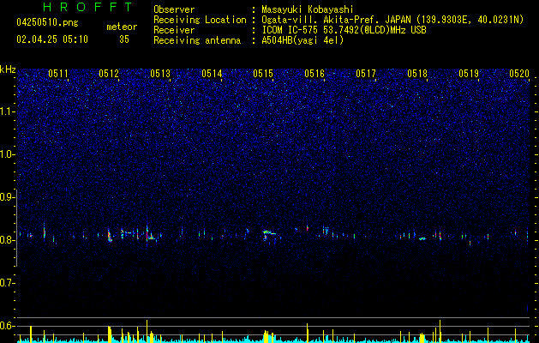Viewport: 539px width, 343px height.
Task: Select antenna value A504HB(yagi 4el)
Action: click(302, 40)
